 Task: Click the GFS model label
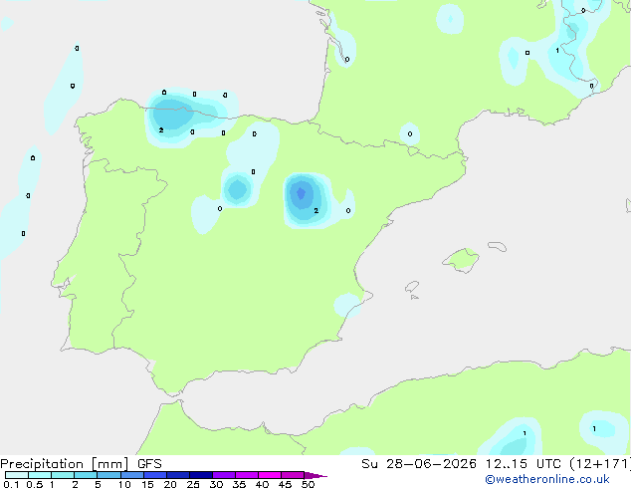pos(149,464)
